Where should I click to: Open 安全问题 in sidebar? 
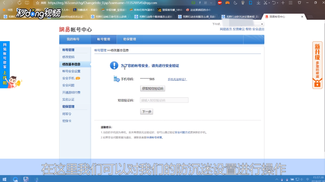pos(68,85)
